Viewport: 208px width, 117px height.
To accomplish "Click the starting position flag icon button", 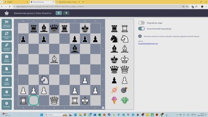I will [6, 24].
